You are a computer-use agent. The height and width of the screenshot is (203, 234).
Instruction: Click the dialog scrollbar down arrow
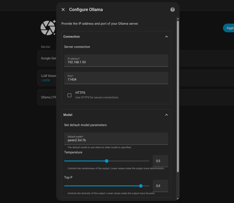(x=178, y=199)
